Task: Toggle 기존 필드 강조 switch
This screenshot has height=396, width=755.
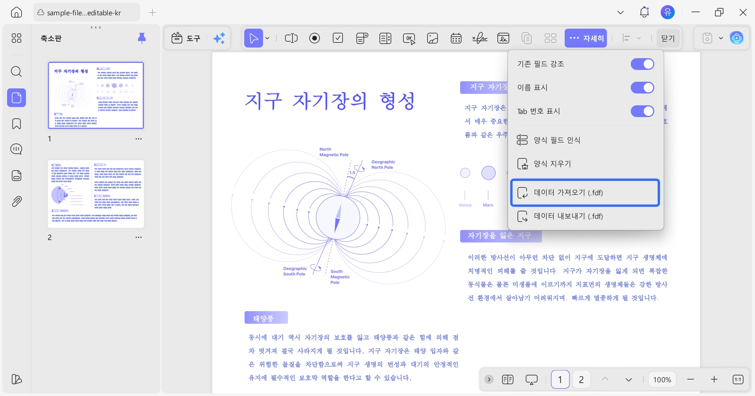Action: pyautogui.click(x=643, y=64)
